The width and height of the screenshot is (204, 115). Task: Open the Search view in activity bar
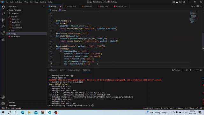(x=3, y=13)
